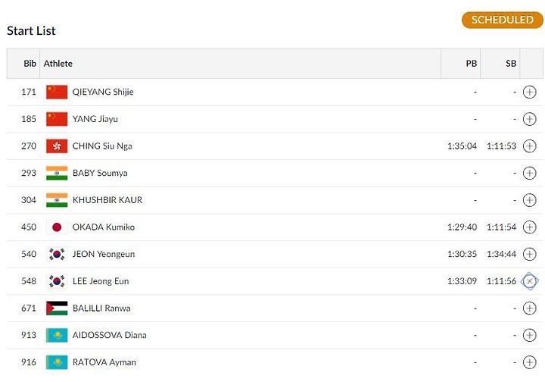This screenshot has height=382, width=545.
Task: Select SB time 1:34:44
Action: coord(502,254)
